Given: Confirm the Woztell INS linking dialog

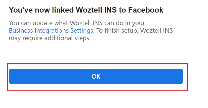Looking at the screenshot, I should coord(96,76).
